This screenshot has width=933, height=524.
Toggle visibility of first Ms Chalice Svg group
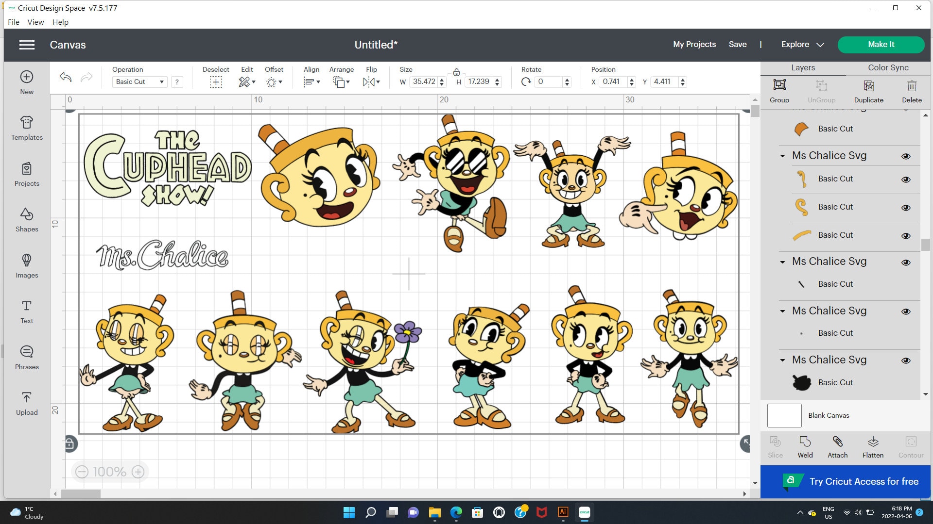[x=906, y=156]
